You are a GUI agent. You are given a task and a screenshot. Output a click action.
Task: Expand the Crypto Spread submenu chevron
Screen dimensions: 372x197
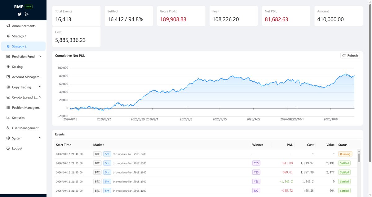point(40,97)
